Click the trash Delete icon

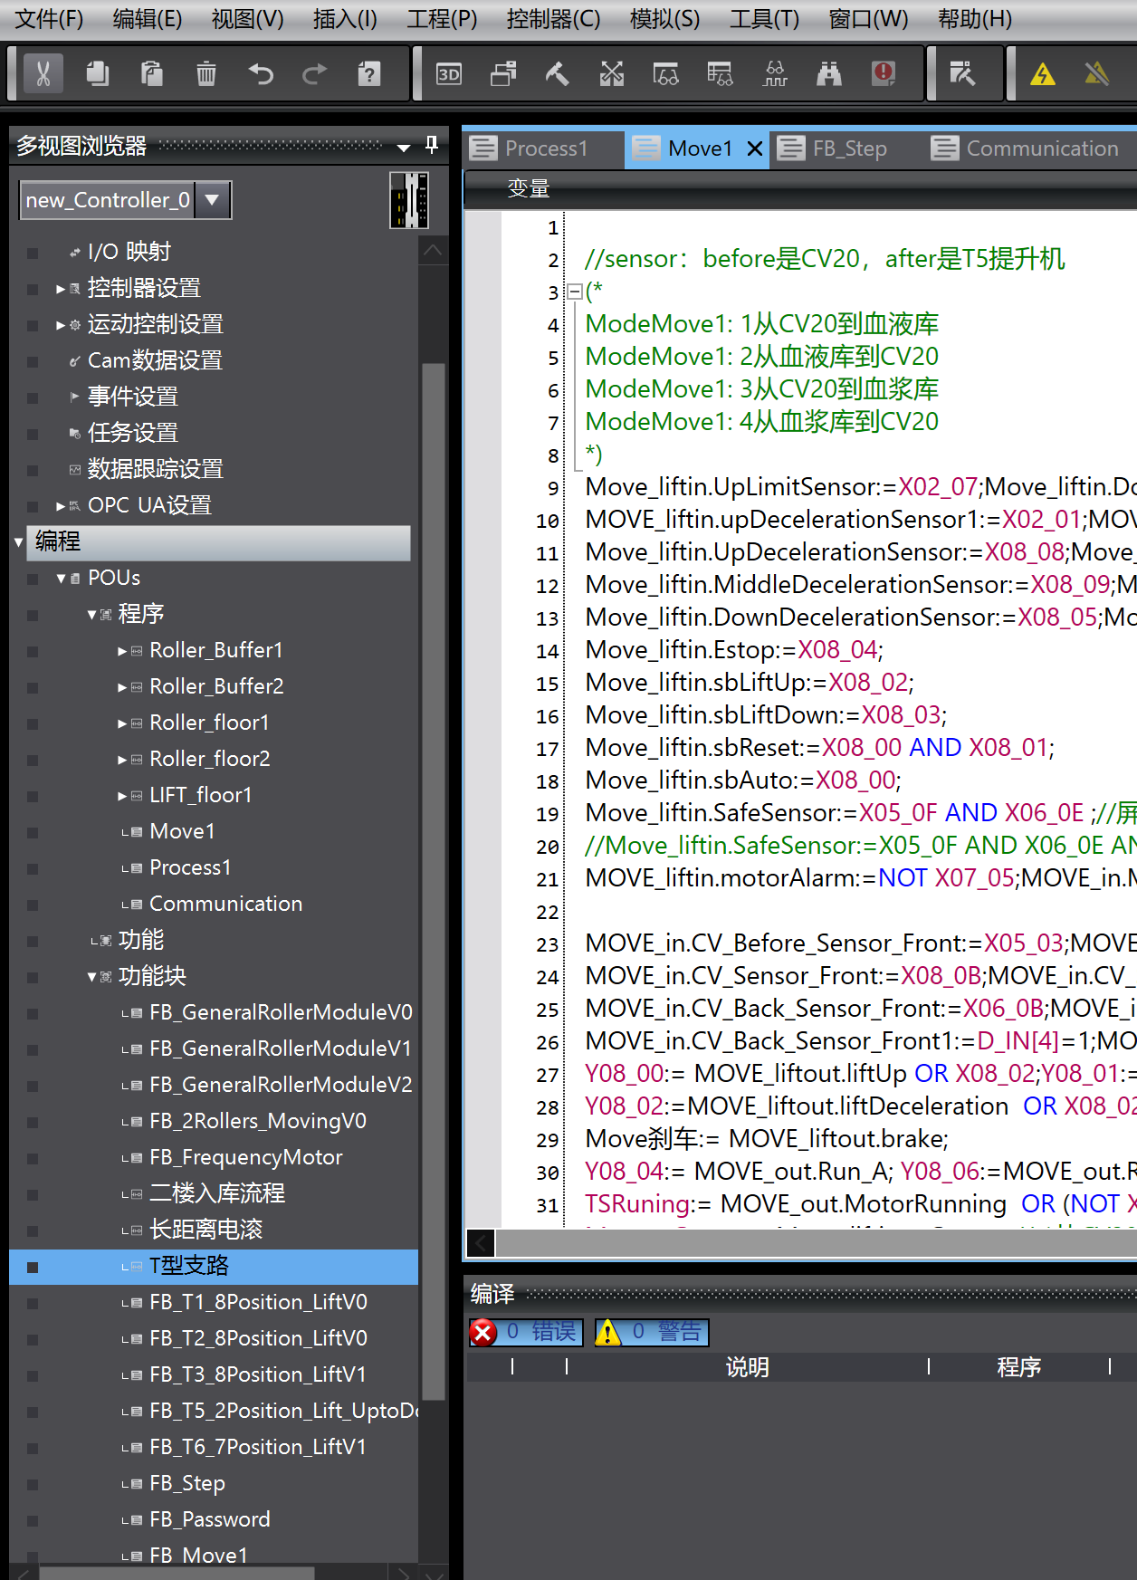pyautogui.click(x=206, y=74)
